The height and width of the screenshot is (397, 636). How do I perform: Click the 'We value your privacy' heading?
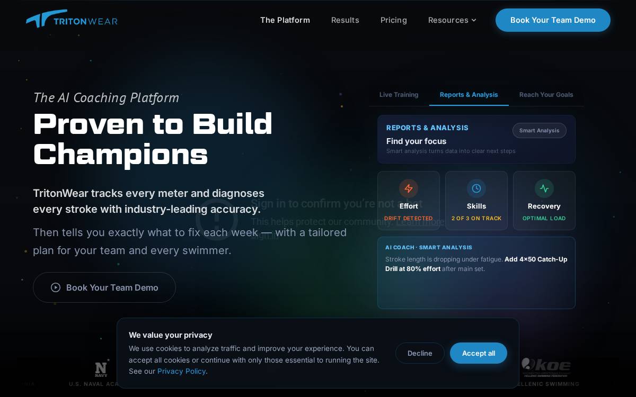point(171,335)
